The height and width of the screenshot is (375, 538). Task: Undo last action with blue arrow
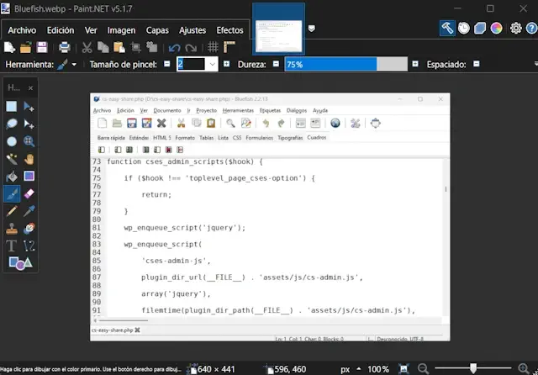(x=174, y=47)
